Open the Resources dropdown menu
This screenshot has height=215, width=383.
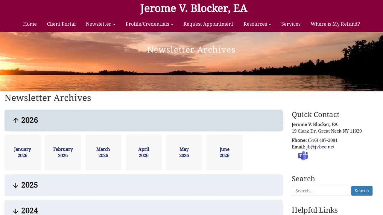coord(257,24)
